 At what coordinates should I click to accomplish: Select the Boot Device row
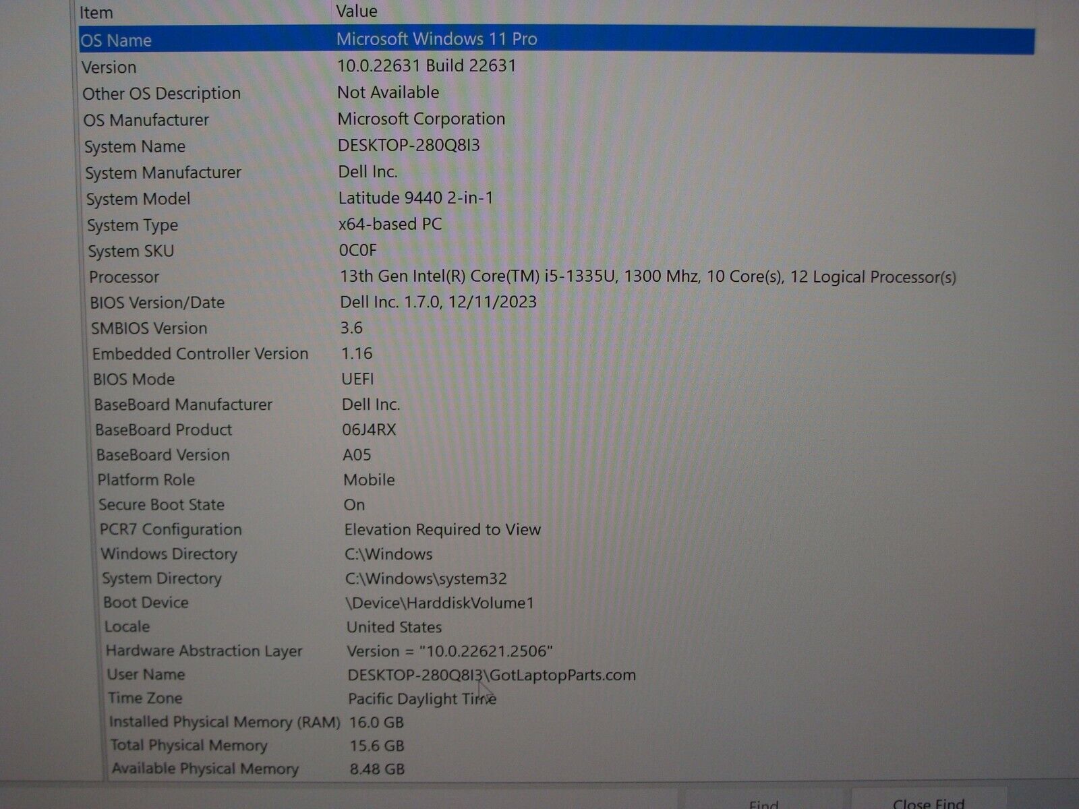pyautogui.click(x=146, y=603)
